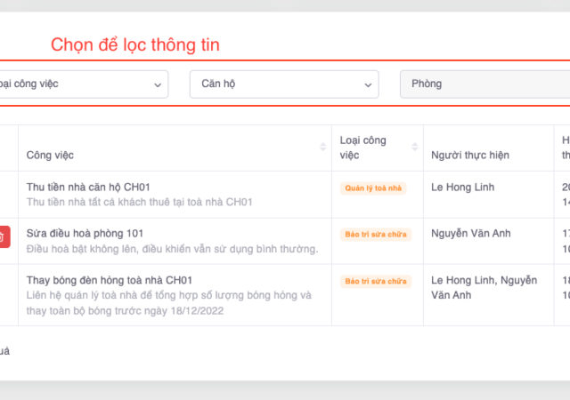The height and width of the screenshot is (400, 570).
Task: Click sort arrows in Công việc column header
Action: pos(323,148)
